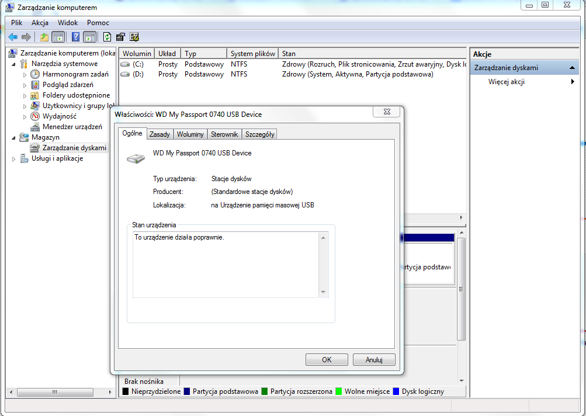Click the Partycja rozszerzona legend swatch
Image resolution: width=586 pixels, height=416 pixels.
pyautogui.click(x=265, y=391)
